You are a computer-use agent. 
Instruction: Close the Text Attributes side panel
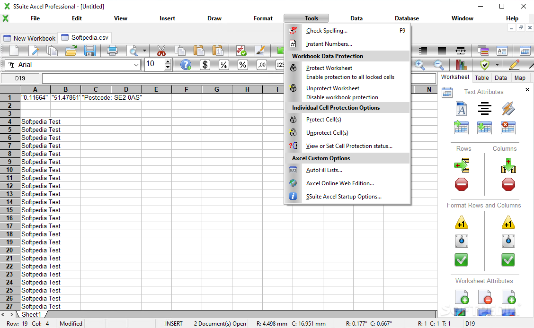pos(527,90)
